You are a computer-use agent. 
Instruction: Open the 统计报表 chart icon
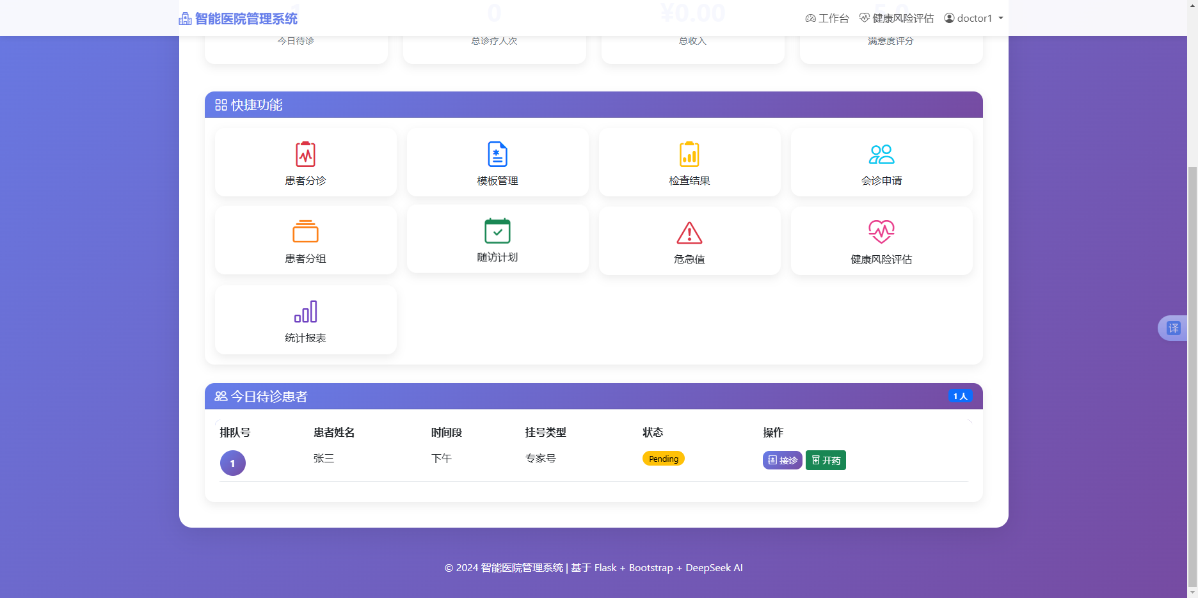(305, 311)
